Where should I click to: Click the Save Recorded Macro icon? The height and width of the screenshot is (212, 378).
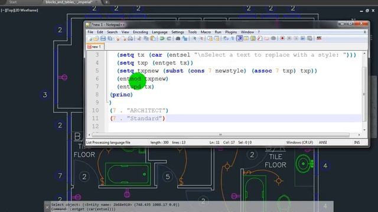point(309,38)
